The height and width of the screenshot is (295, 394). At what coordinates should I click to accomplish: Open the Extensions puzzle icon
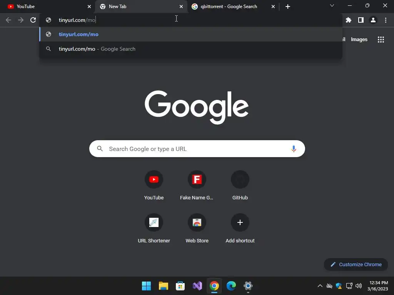[x=349, y=20]
